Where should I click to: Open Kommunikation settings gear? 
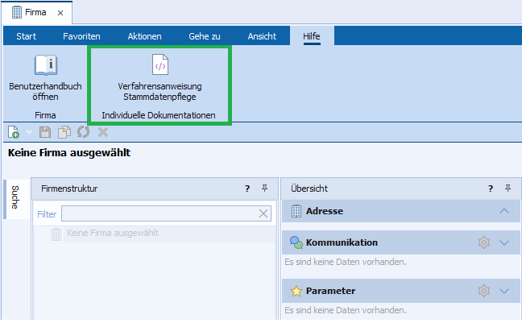coord(483,242)
